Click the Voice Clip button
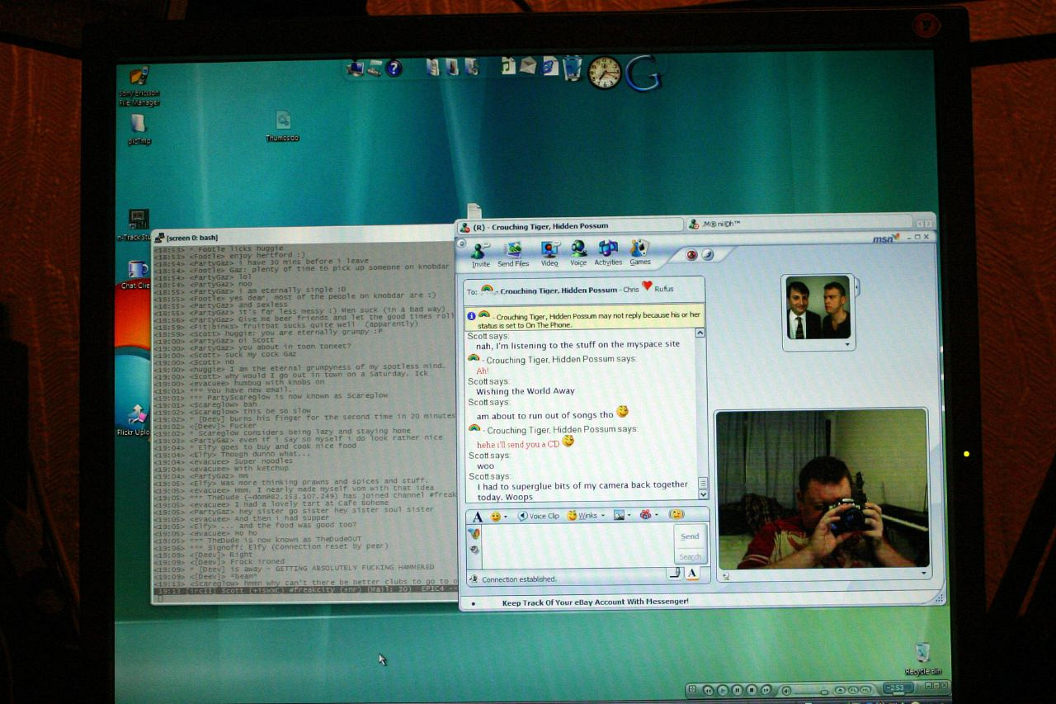This screenshot has height=704, width=1056. tap(539, 516)
